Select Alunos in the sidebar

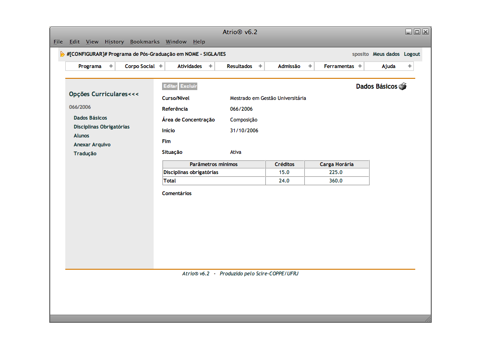click(x=81, y=136)
